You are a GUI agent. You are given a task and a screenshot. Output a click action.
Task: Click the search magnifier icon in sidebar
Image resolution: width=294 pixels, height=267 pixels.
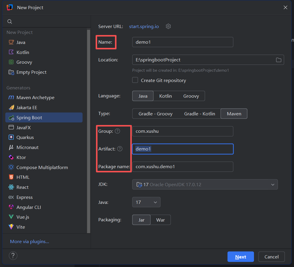point(9,22)
